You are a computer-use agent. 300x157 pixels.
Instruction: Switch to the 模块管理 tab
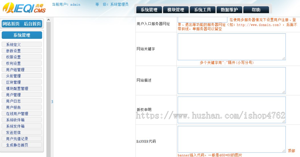pyautogui.click(x=176, y=10)
